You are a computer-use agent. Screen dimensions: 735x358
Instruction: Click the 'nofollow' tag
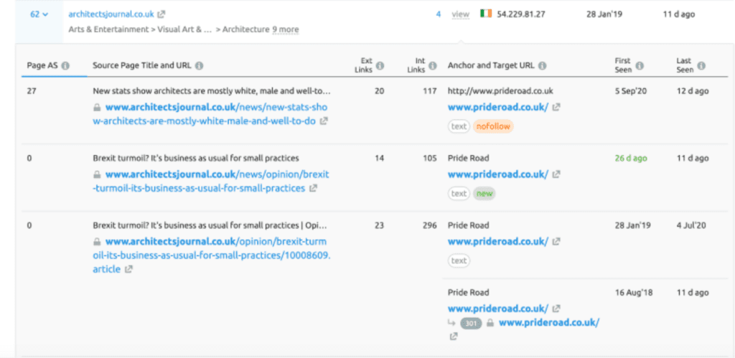click(x=493, y=126)
